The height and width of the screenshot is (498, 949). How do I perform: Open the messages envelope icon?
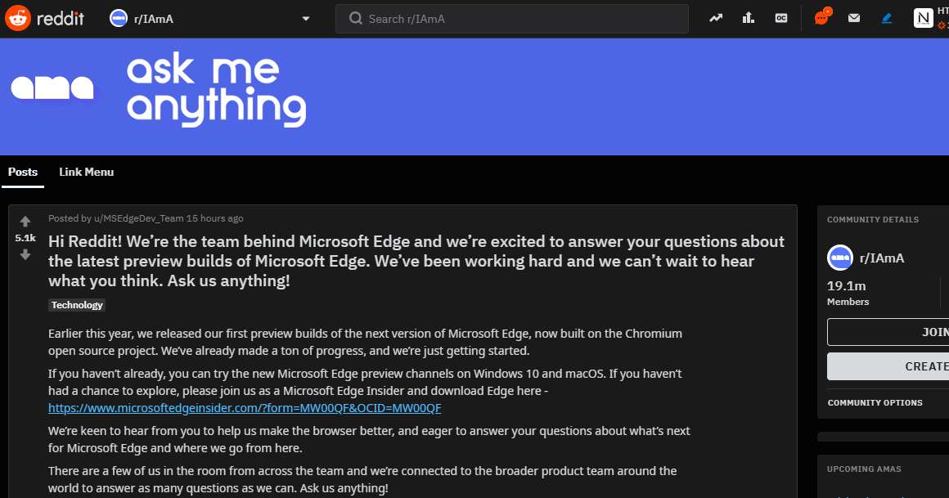[854, 18]
